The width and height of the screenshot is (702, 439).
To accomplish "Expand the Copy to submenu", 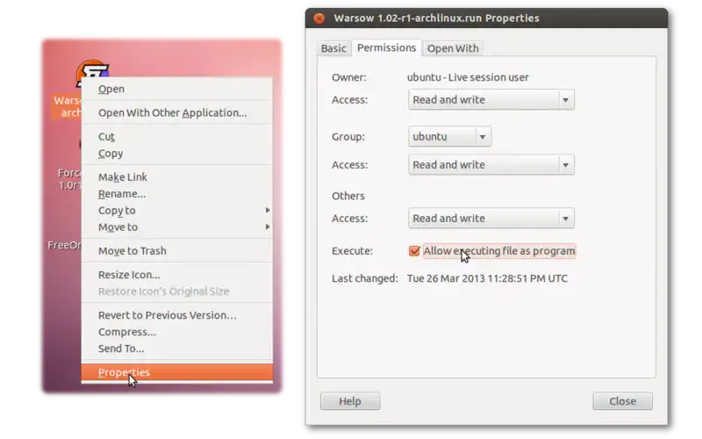I will tap(177, 211).
